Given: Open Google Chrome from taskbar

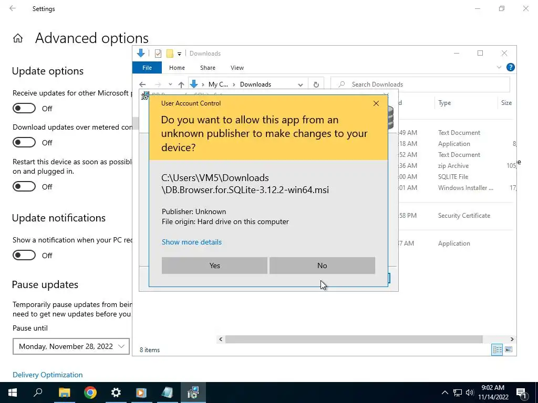Looking at the screenshot, I should (x=90, y=393).
